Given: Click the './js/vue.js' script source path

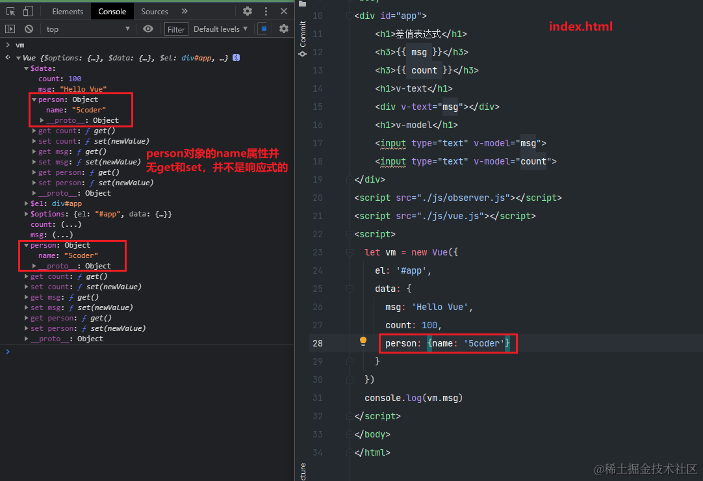Looking at the screenshot, I should 451,216.
